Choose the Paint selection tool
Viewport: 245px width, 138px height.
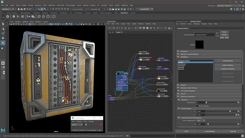(3, 33)
